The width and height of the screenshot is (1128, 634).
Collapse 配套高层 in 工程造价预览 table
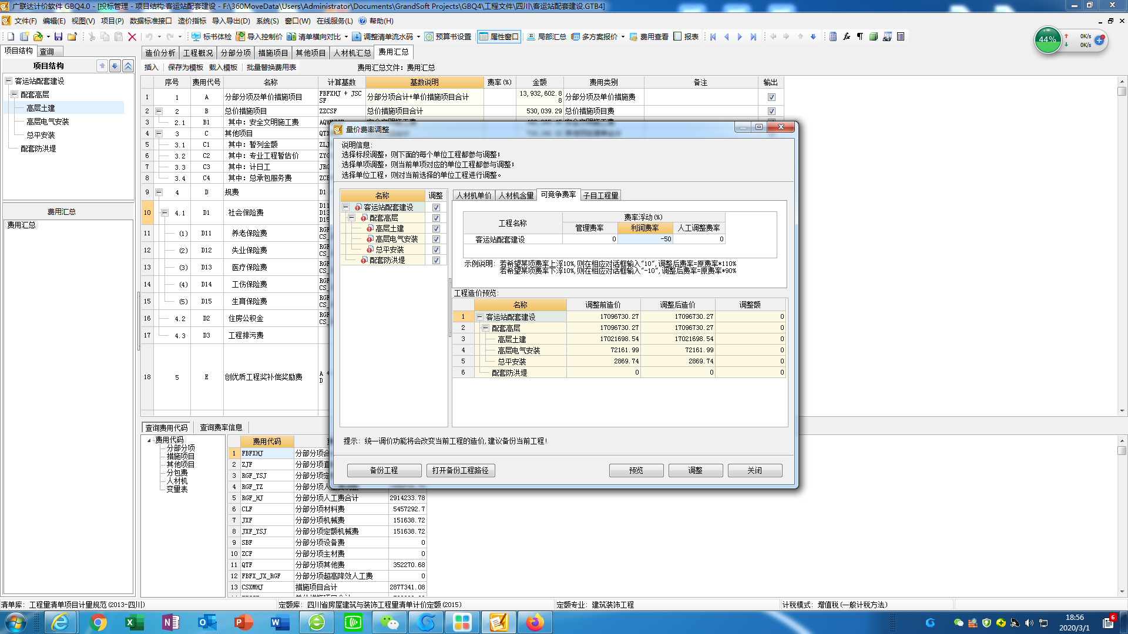point(485,328)
